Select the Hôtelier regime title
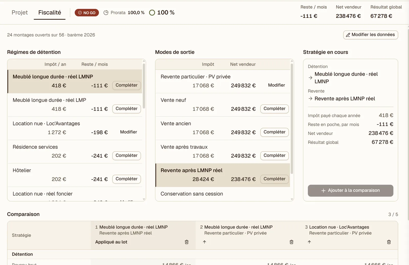 tap(22, 170)
